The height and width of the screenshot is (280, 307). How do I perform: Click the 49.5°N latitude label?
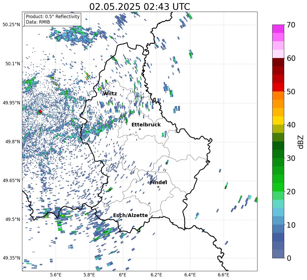pyautogui.click(x=12, y=219)
